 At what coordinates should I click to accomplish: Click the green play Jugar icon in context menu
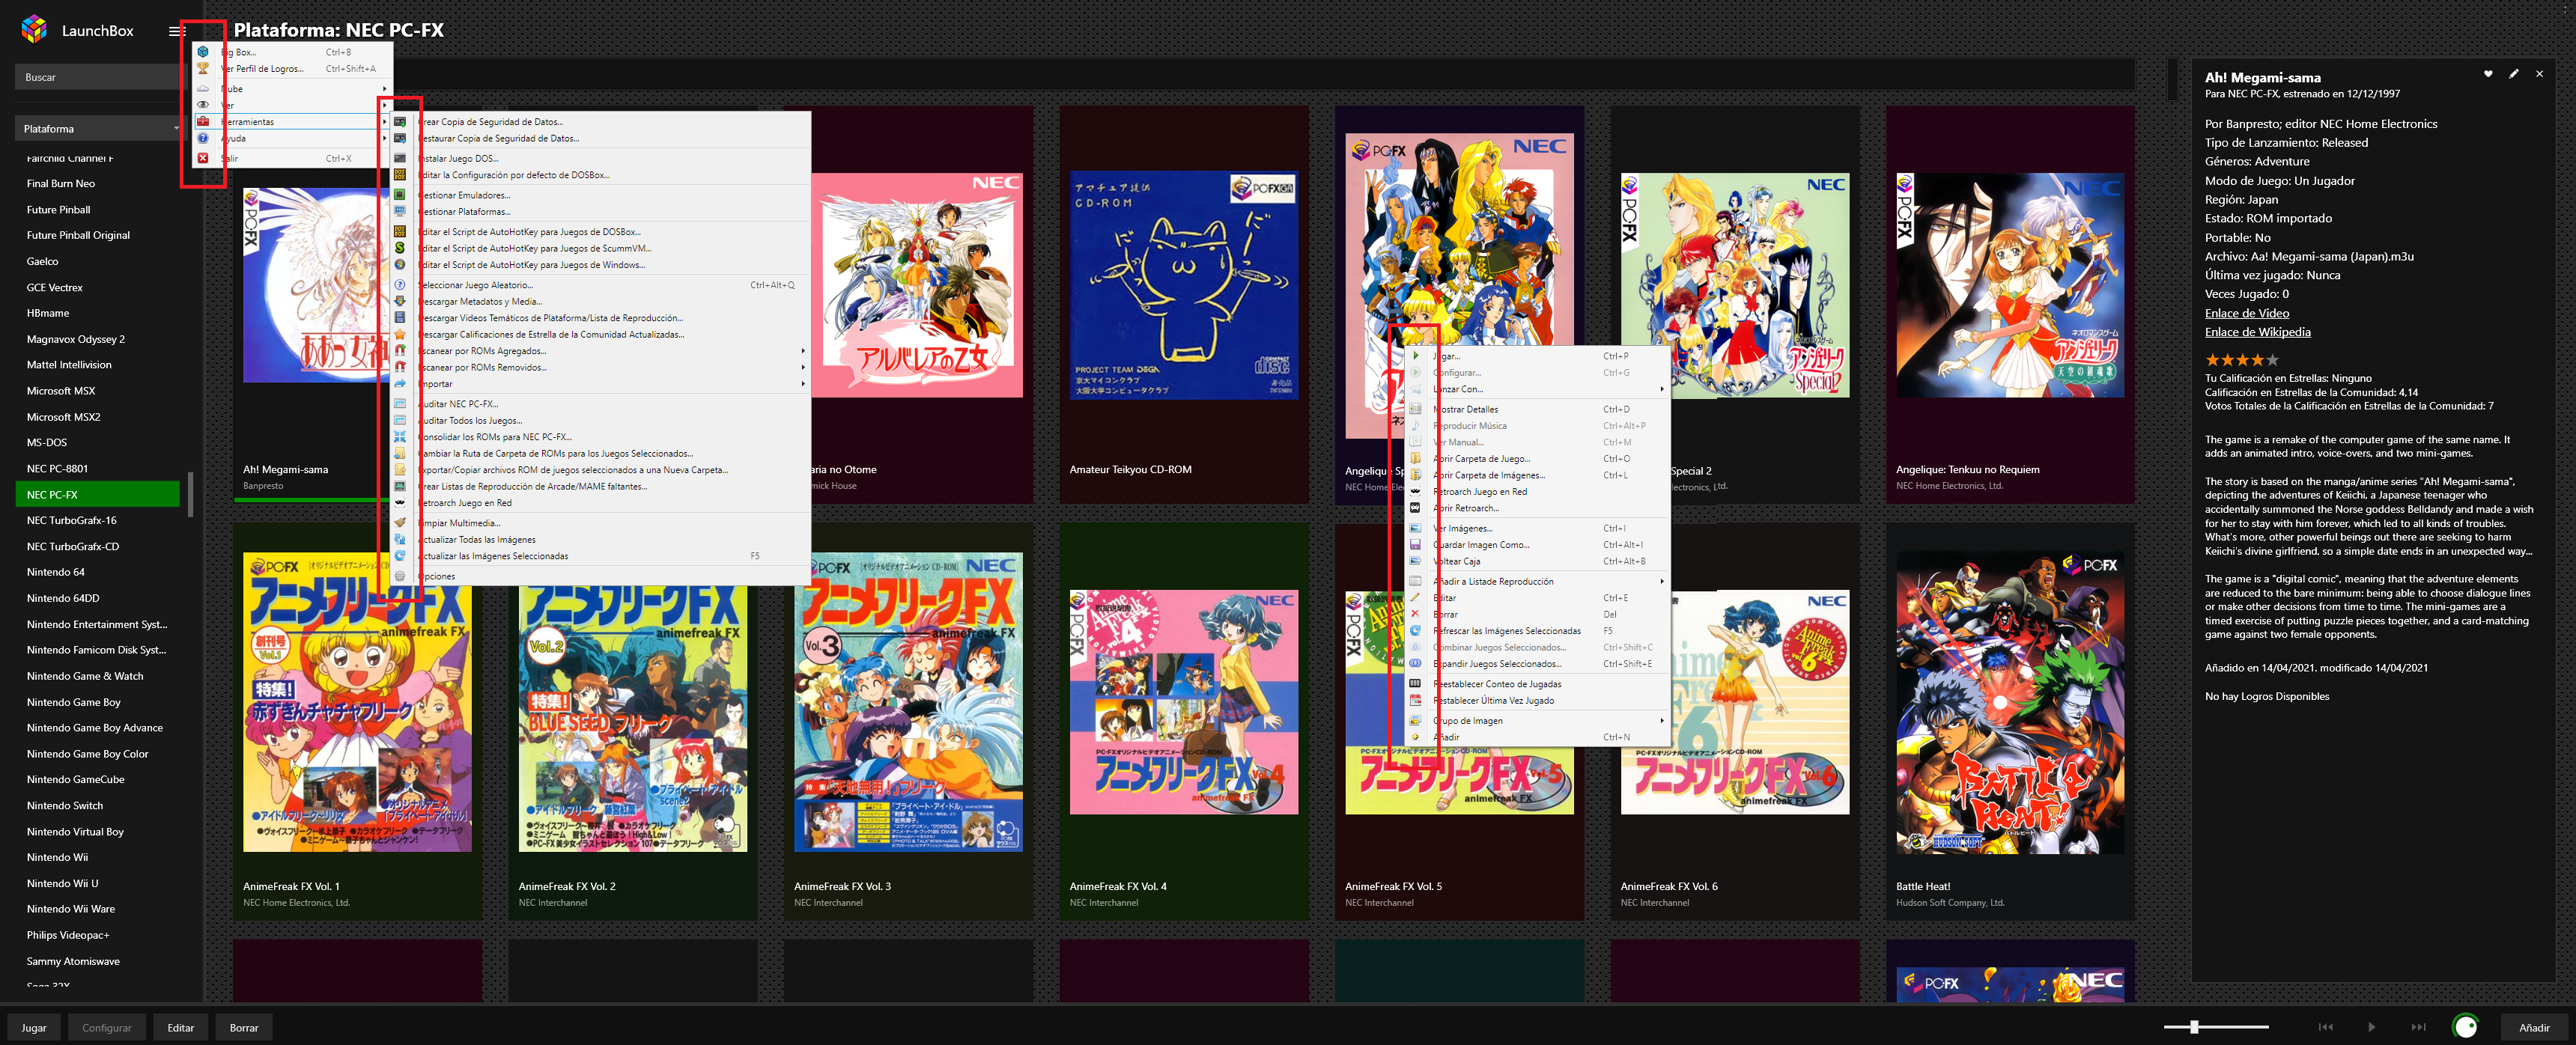coord(1415,356)
